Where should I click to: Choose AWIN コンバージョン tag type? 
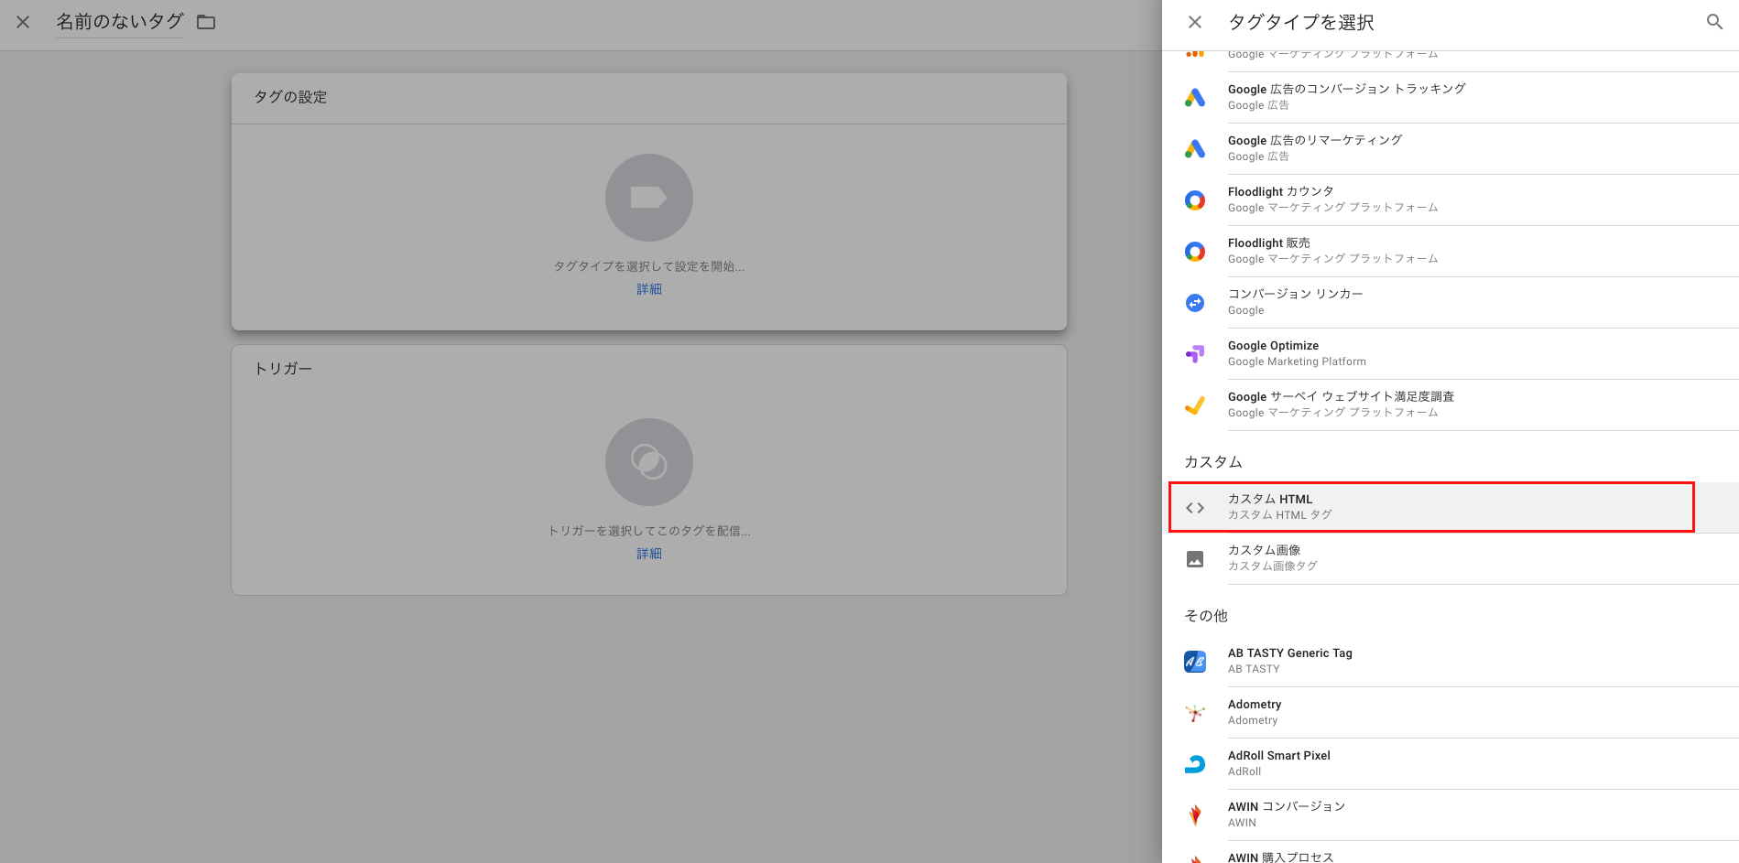pyautogui.click(x=1286, y=814)
